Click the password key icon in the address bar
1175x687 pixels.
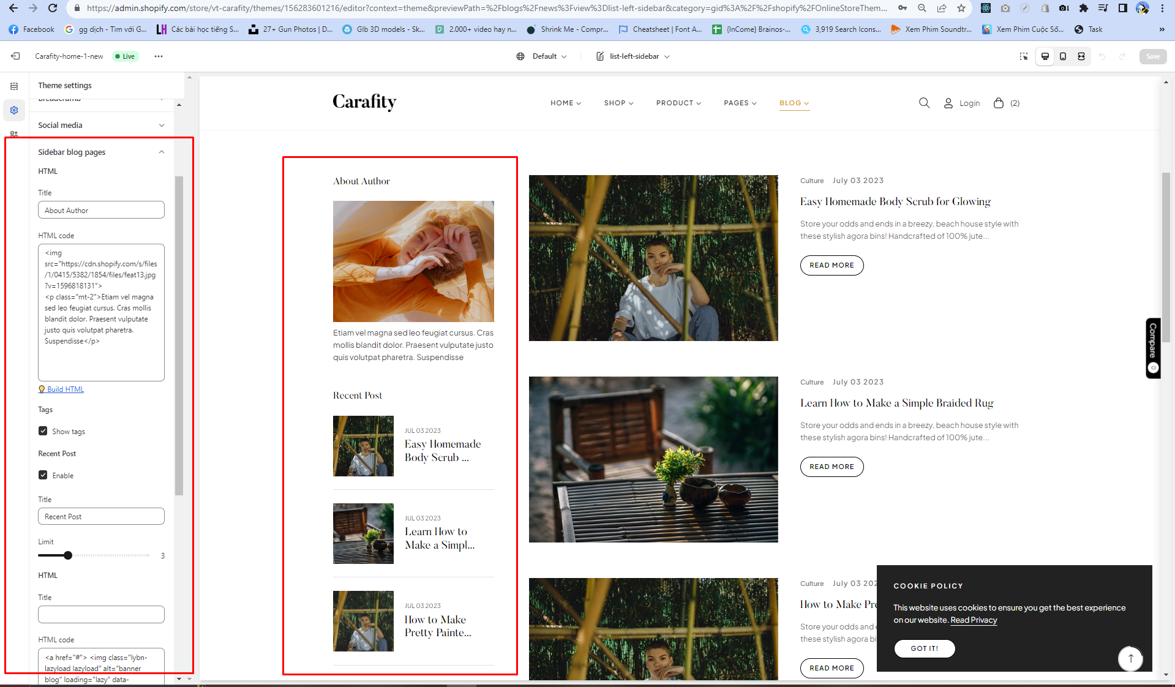tap(903, 8)
